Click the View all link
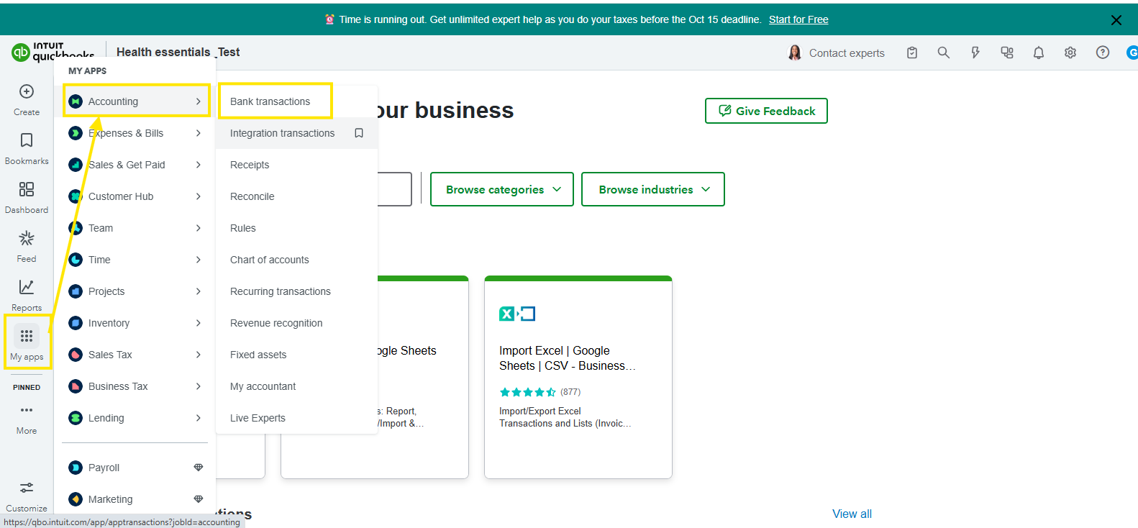1138x528 pixels. click(852, 514)
